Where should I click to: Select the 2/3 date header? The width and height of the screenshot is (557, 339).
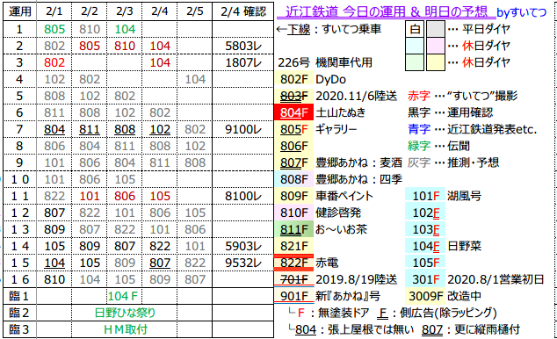[x=125, y=11]
